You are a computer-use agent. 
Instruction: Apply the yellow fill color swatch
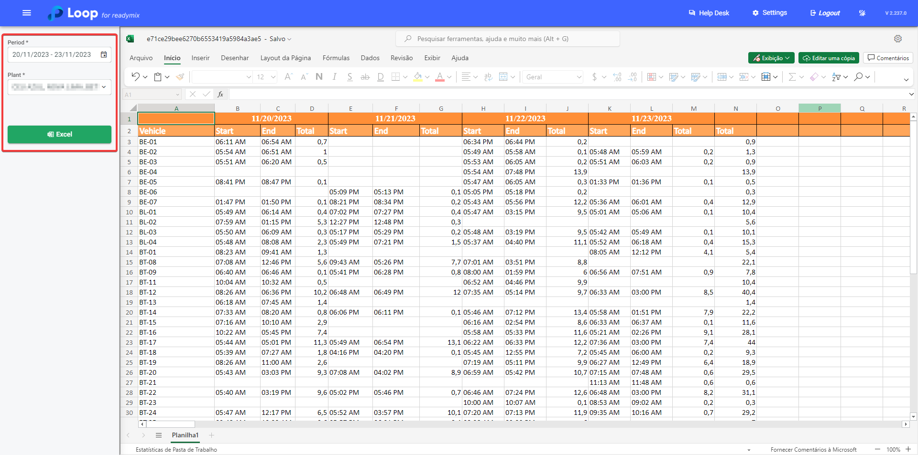click(x=418, y=77)
